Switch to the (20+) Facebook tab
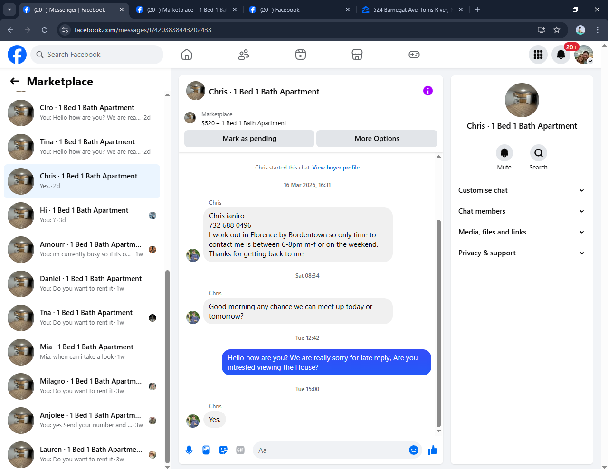608x469 pixels. click(x=299, y=9)
